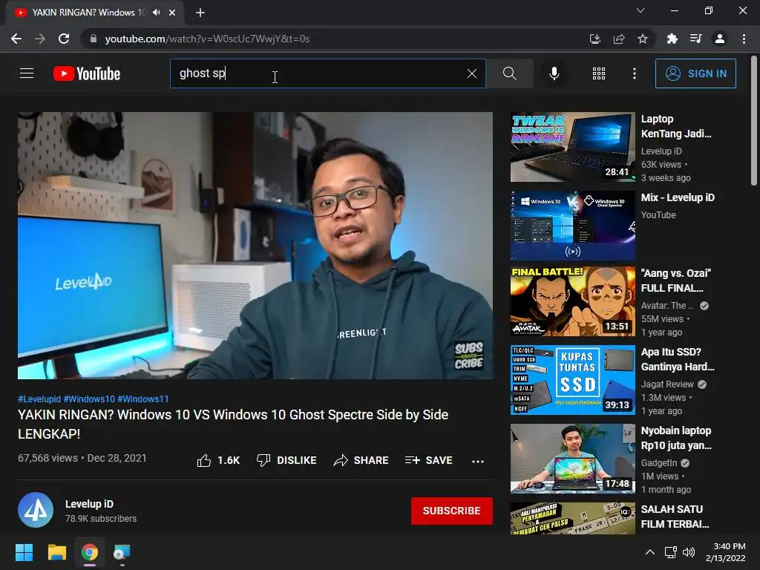
Task: Open a new tab with the plus button
Action: 200,13
